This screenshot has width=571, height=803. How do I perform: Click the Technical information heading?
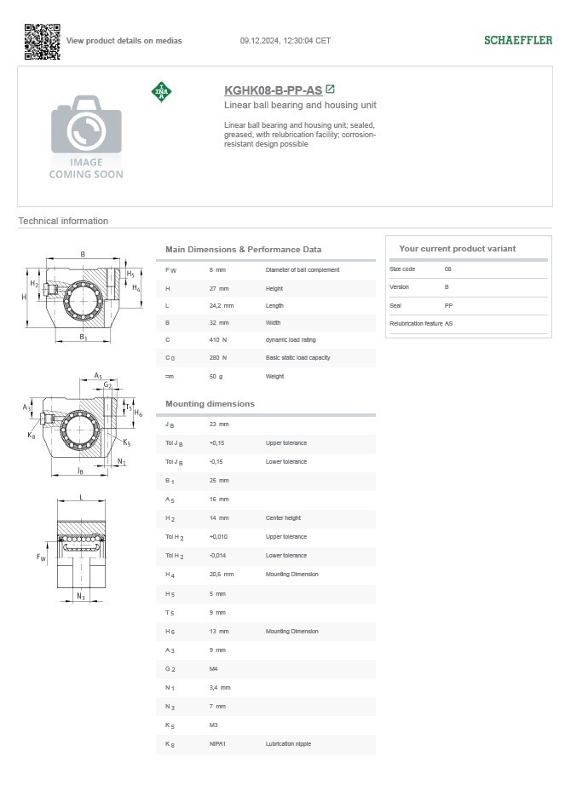[63, 221]
